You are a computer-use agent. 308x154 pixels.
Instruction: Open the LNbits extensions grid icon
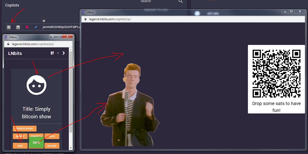tap(52, 53)
